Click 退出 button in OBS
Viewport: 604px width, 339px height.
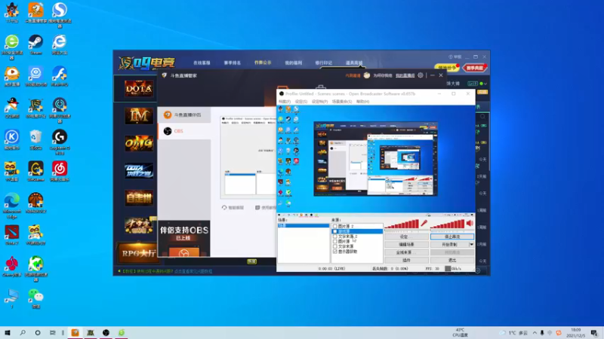tap(451, 260)
